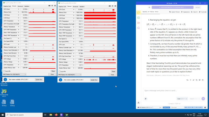
Task: Click the send message arrow button
Action: point(203,99)
